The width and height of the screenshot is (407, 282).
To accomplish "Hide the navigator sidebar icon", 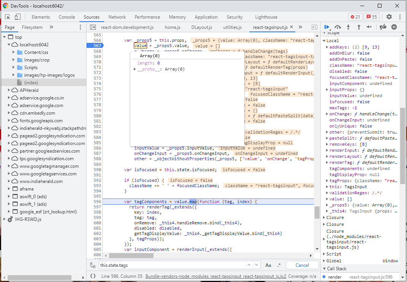I will point(93,27).
